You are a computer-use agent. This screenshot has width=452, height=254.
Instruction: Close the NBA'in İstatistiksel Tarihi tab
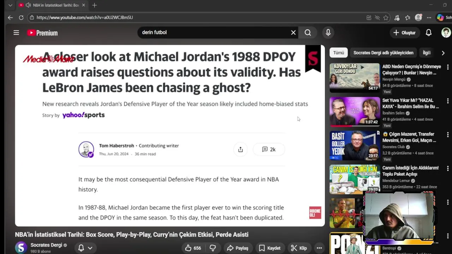pyautogui.click(x=83, y=5)
